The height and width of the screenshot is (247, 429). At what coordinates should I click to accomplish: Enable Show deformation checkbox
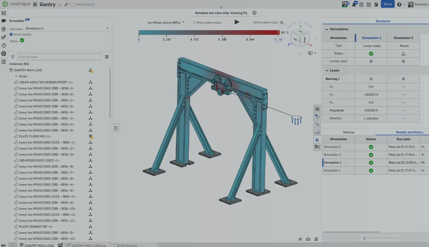[195, 22]
